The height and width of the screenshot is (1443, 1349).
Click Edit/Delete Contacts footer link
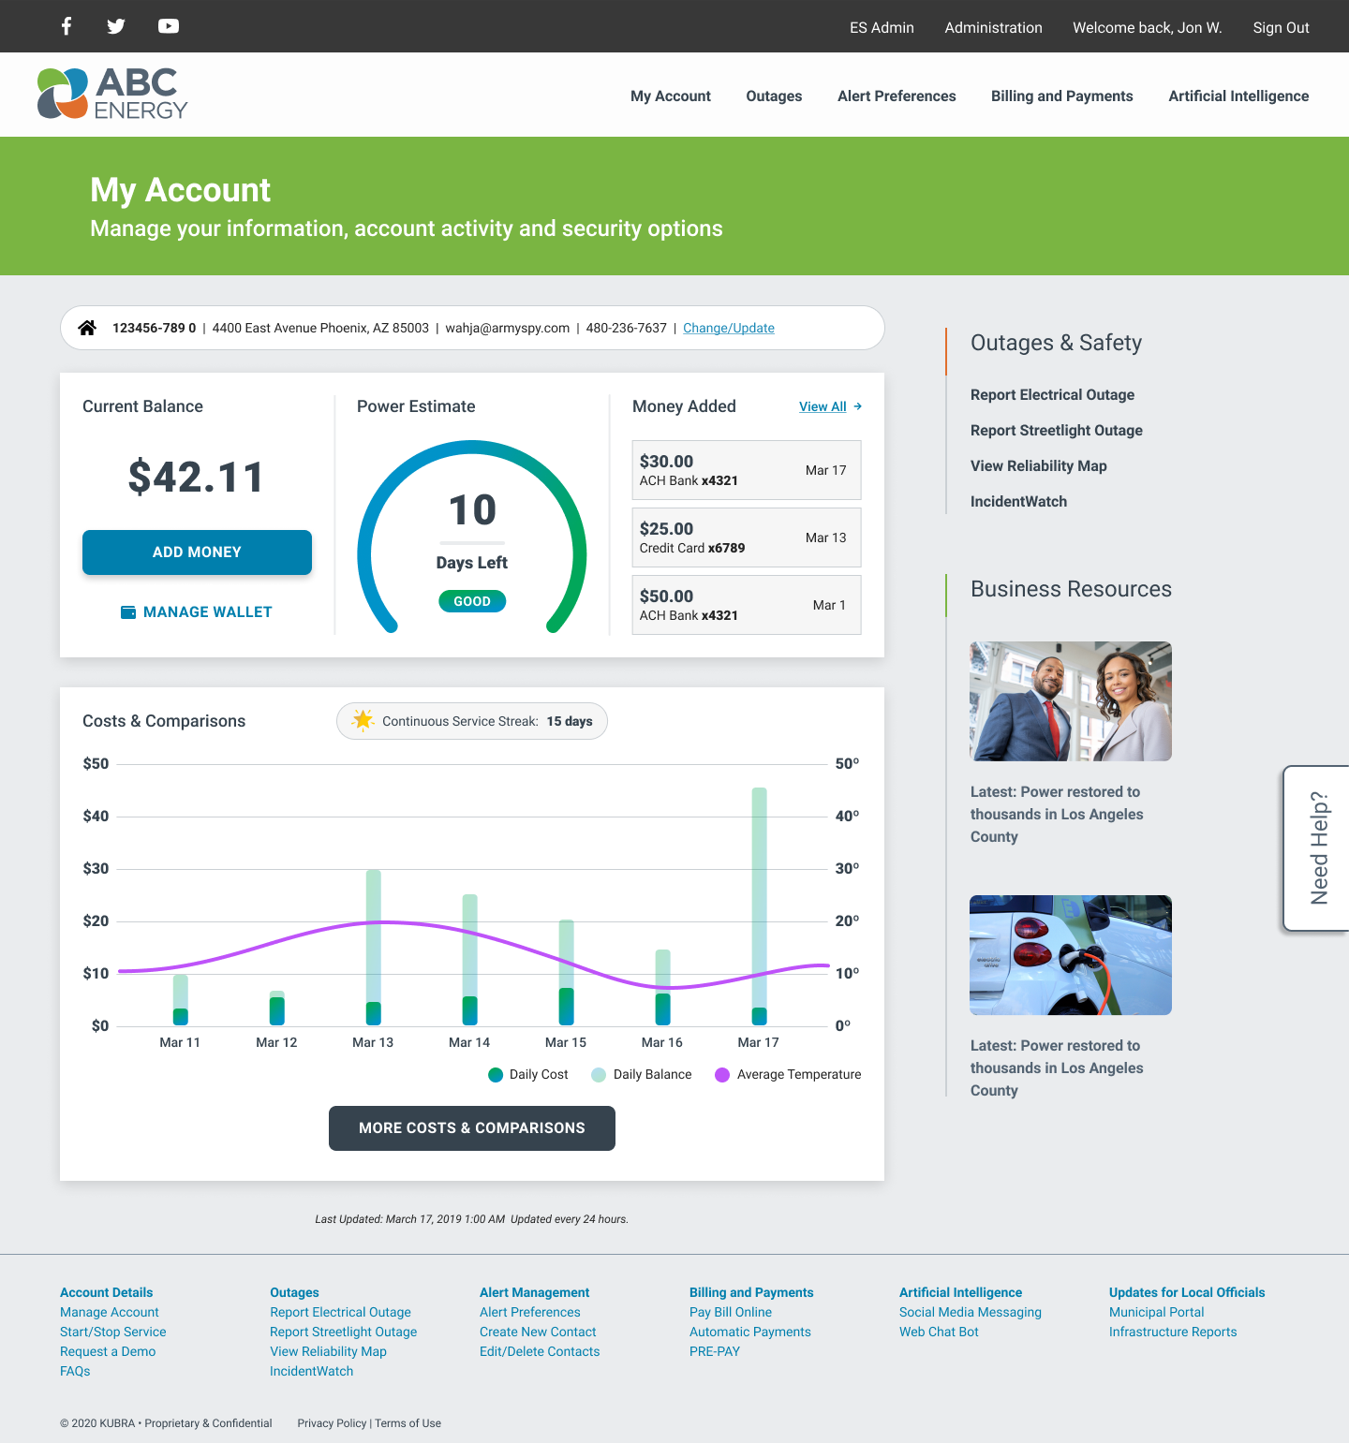pos(540,1352)
